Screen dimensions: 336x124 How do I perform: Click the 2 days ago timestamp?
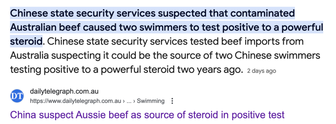pos(261,71)
